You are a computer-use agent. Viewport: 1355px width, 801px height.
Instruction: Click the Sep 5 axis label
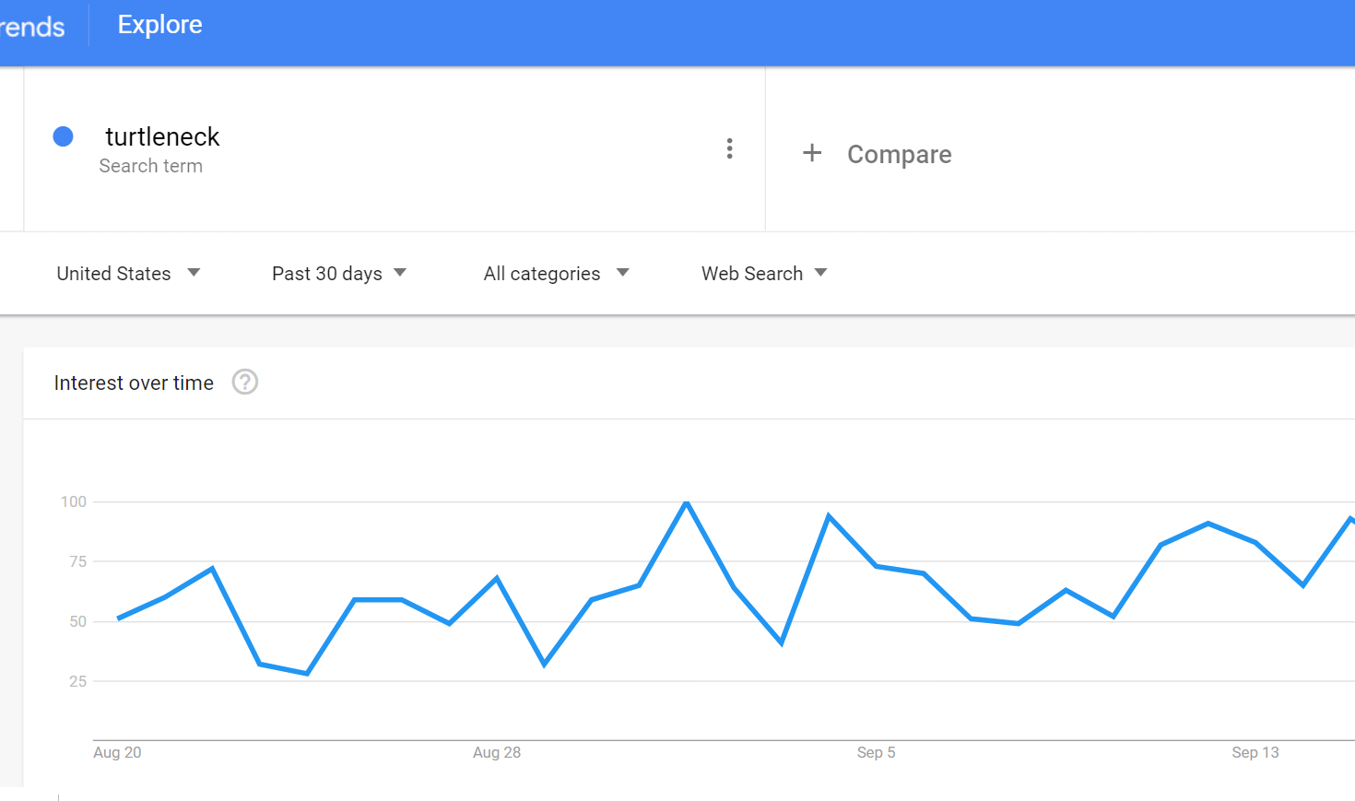pos(876,752)
